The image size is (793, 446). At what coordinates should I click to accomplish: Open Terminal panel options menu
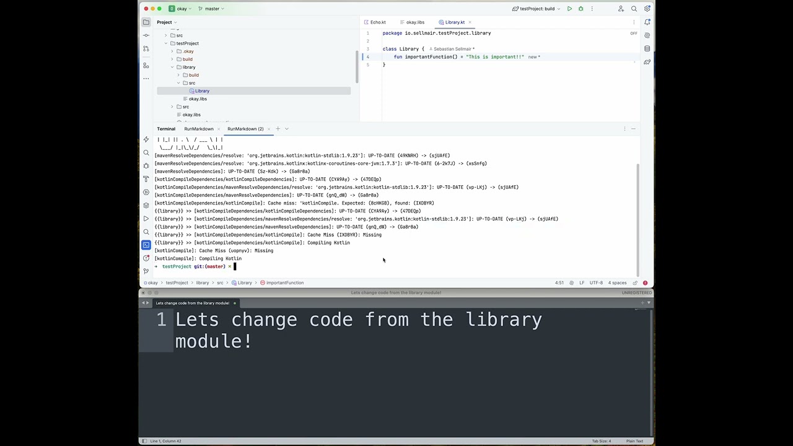point(624,129)
